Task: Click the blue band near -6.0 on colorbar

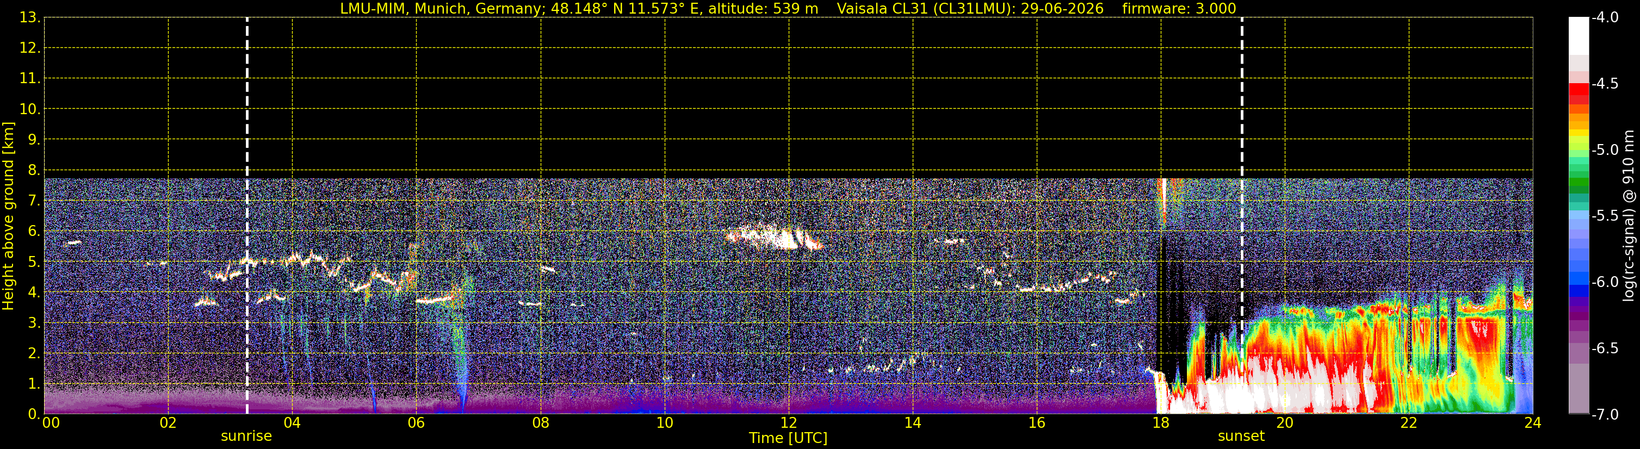Action: coord(1578,282)
